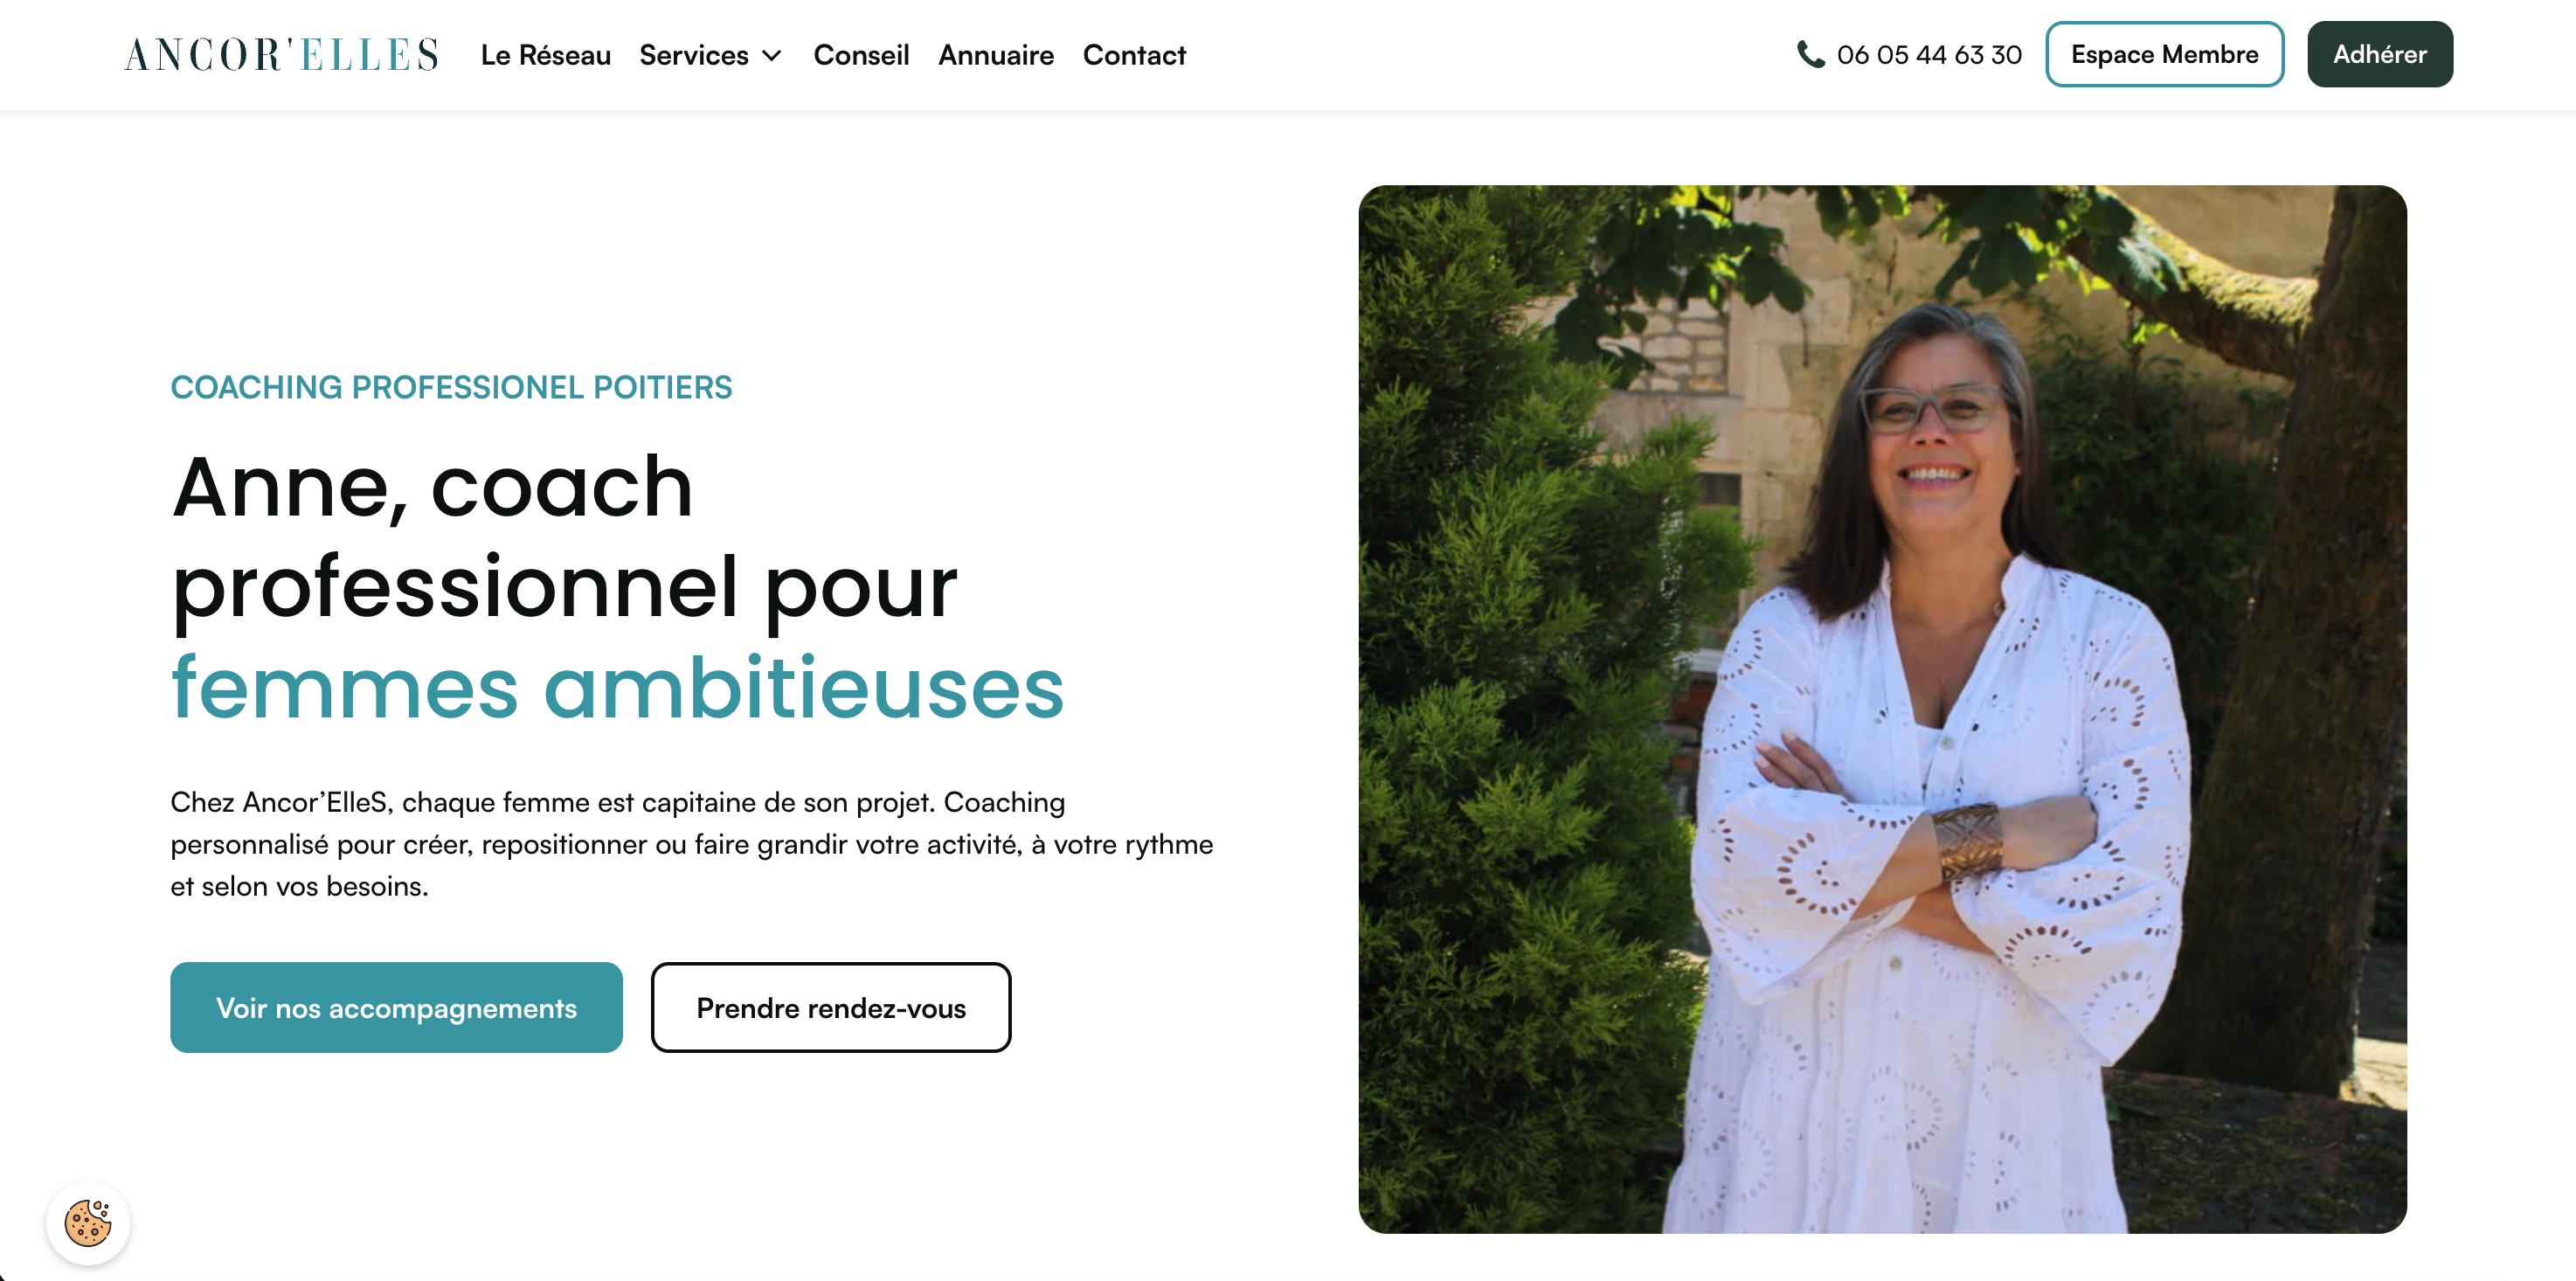Screen dimensions: 2576x1281
Task: Click Prendre rendez-vous button
Action: pyautogui.click(x=830, y=1007)
